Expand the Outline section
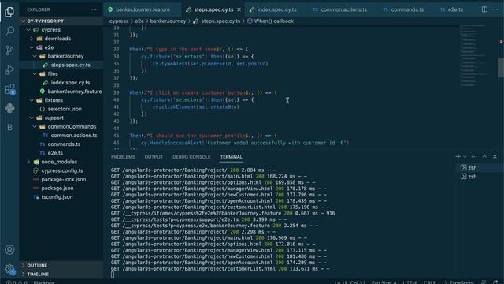Image resolution: width=504 pixels, height=284 pixels. (x=61, y=265)
